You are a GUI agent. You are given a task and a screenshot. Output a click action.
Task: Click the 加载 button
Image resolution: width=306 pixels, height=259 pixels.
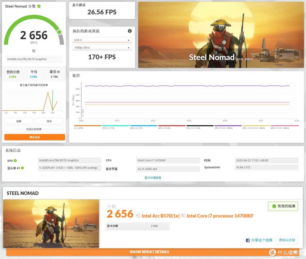tap(19, 121)
